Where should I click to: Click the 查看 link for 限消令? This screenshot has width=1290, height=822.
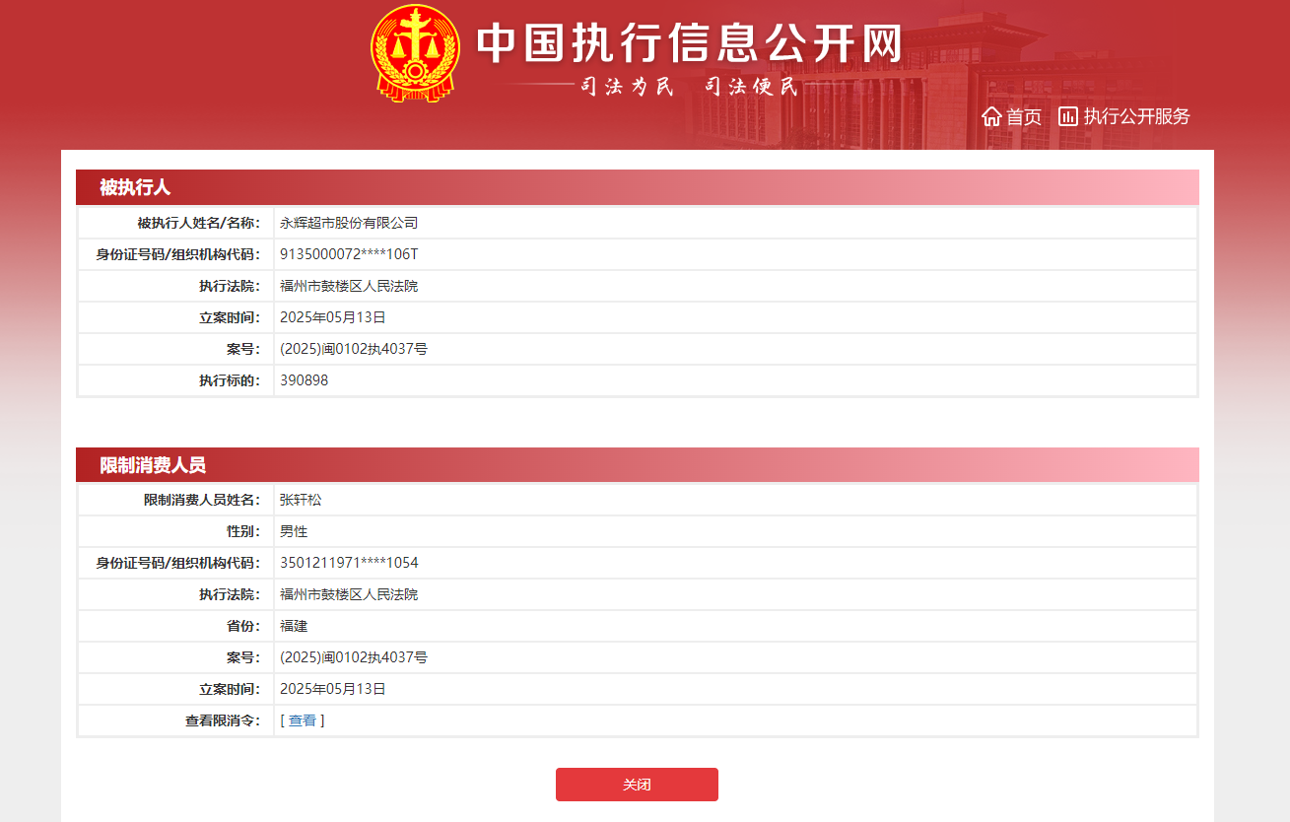tap(303, 720)
